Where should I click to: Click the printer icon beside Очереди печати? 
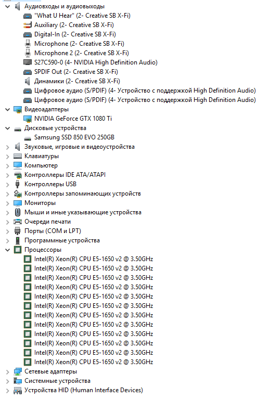point(17,222)
